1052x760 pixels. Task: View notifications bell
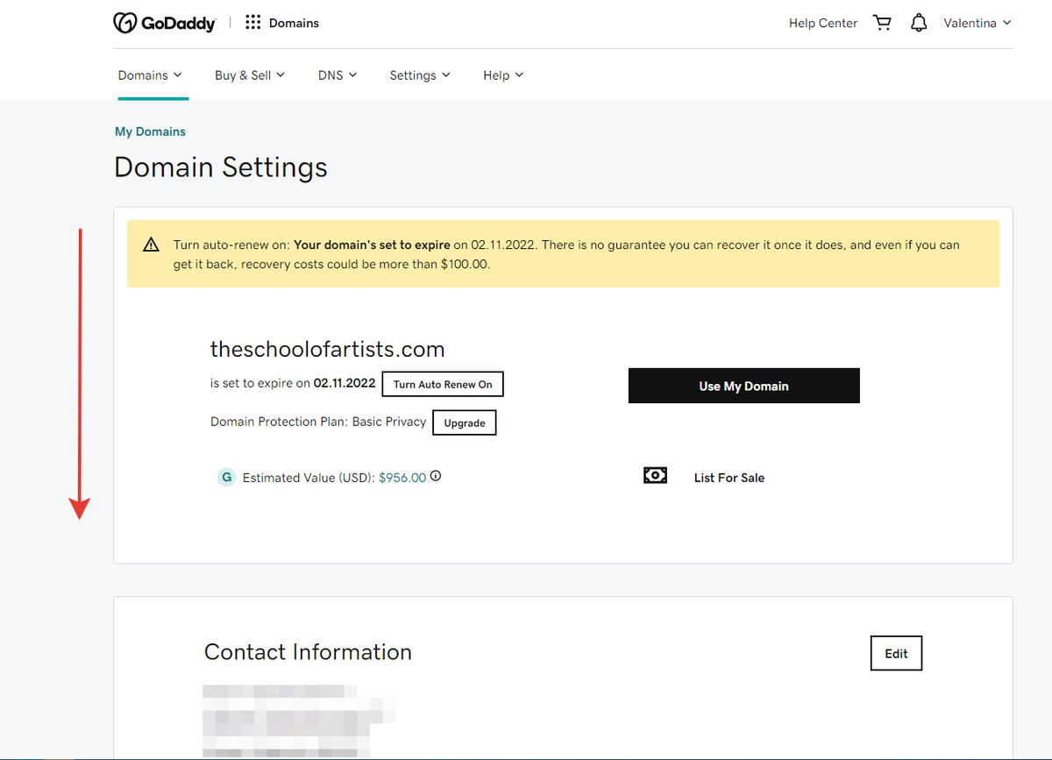pyautogui.click(x=919, y=23)
